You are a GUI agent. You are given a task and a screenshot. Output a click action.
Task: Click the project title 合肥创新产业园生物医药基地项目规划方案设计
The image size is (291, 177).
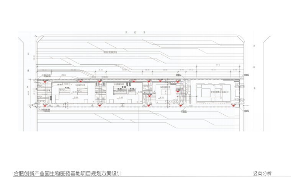point(67,173)
